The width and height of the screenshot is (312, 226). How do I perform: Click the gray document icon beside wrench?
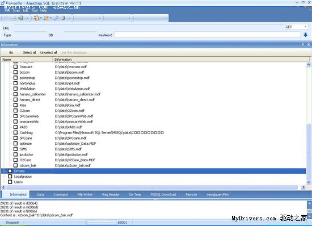tap(63, 18)
